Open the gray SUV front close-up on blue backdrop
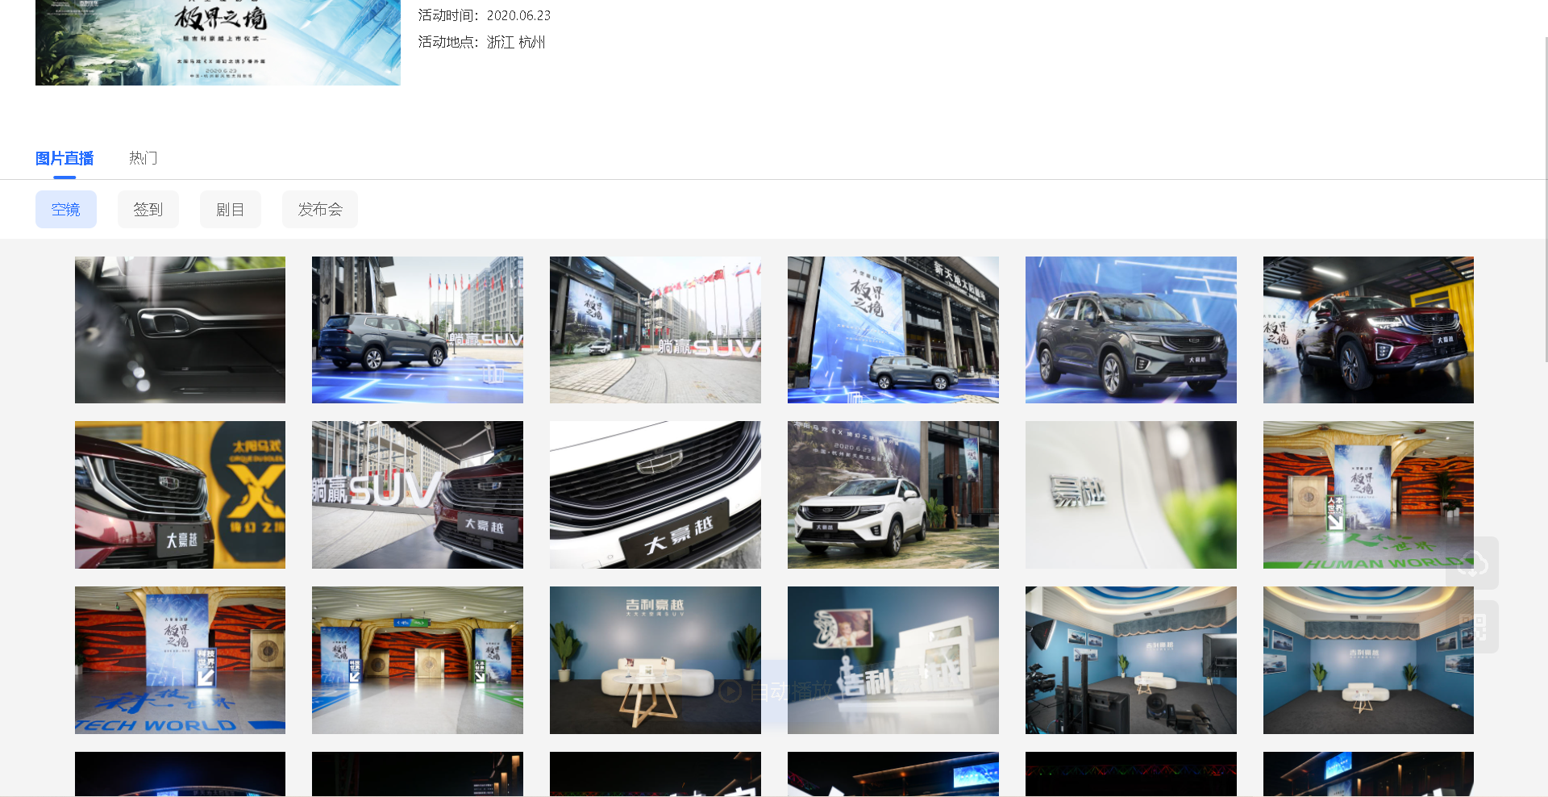 click(x=1131, y=330)
